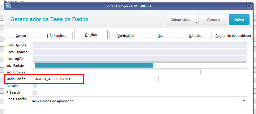
Task: Click the Gerenciador de Base de Dados heading
Action: click(x=49, y=19)
